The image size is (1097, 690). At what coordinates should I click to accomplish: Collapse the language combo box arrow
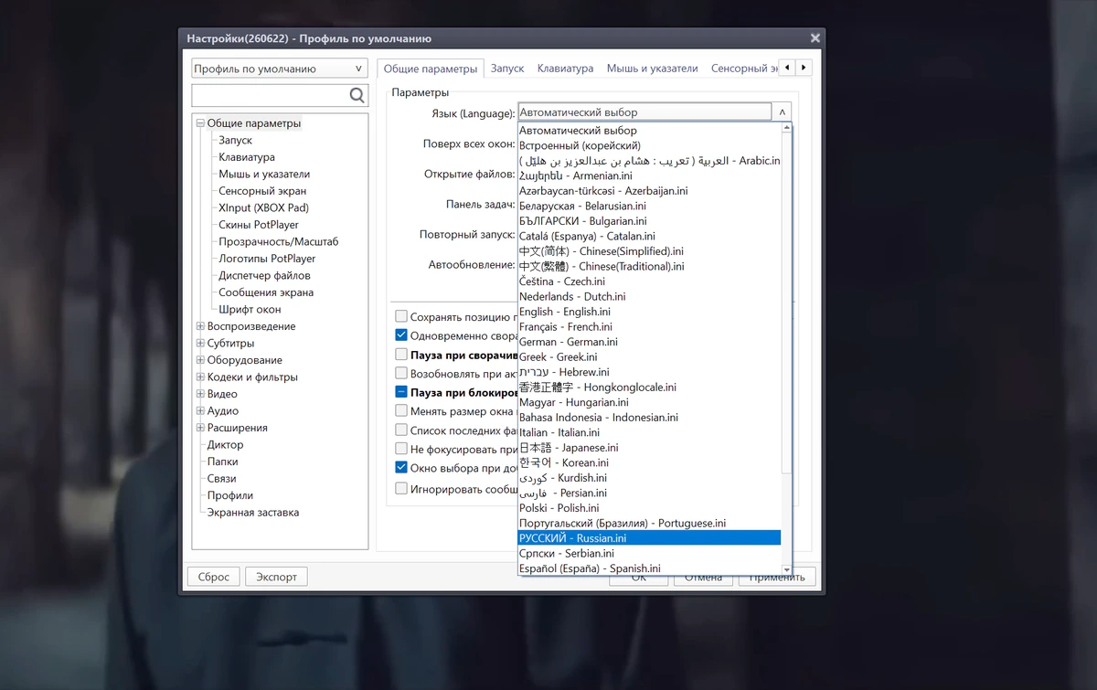pyautogui.click(x=783, y=112)
